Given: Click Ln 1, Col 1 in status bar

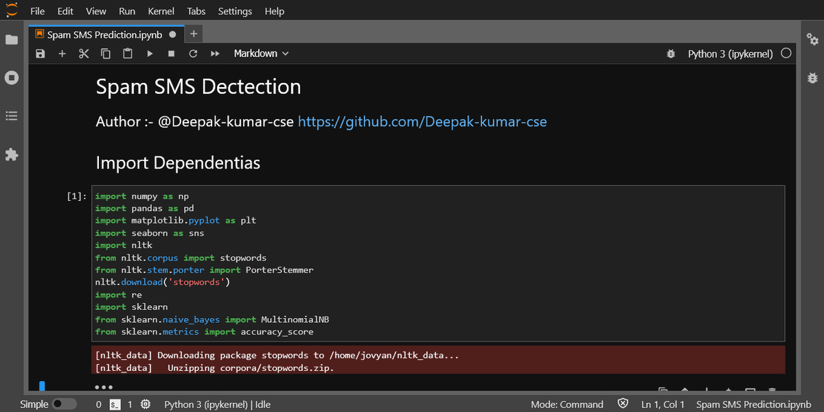Looking at the screenshot, I should click(x=663, y=404).
